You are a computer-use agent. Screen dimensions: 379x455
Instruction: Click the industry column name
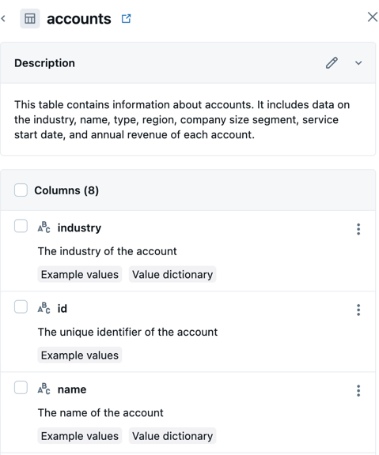tap(79, 227)
